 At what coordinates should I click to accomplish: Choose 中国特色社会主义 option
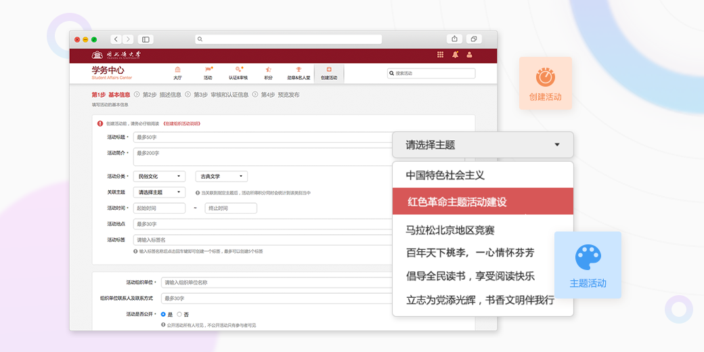point(483,175)
